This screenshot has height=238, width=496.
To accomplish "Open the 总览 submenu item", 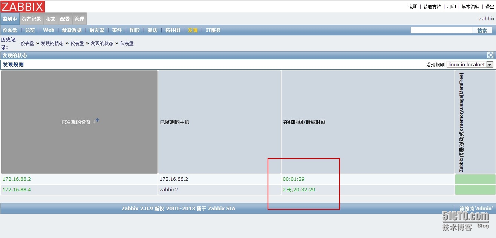I will [x=30, y=30].
